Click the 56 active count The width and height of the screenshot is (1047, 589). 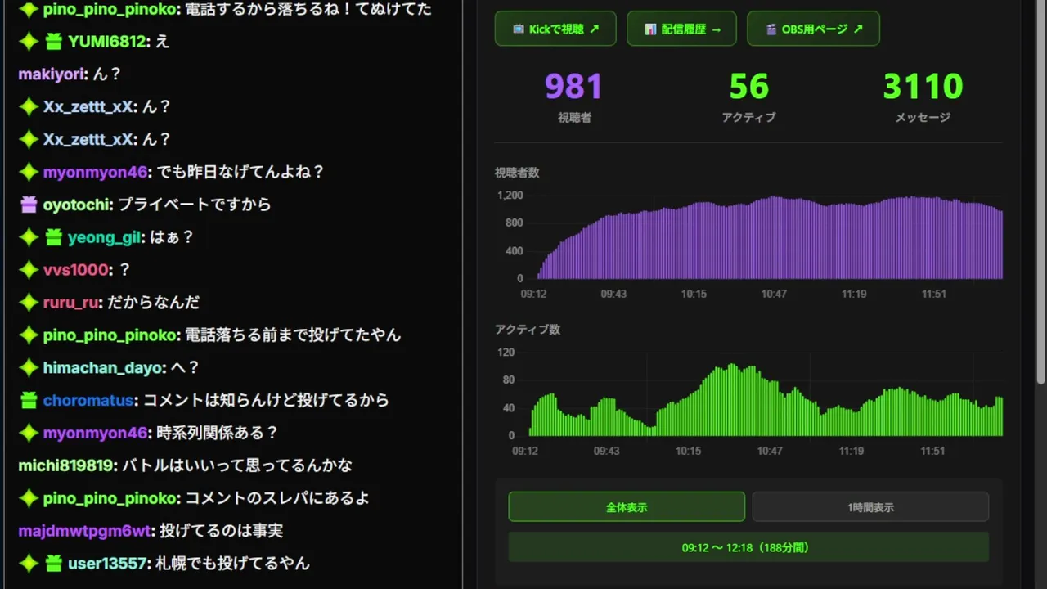coord(748,87)
